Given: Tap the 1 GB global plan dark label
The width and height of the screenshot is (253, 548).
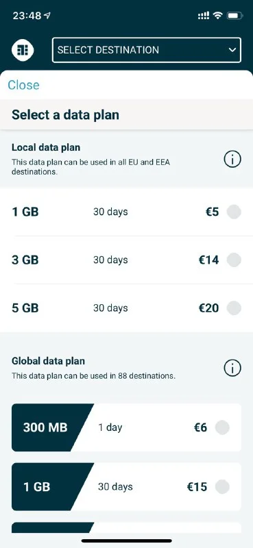Looking at the screenshot, I should point(37,486).
